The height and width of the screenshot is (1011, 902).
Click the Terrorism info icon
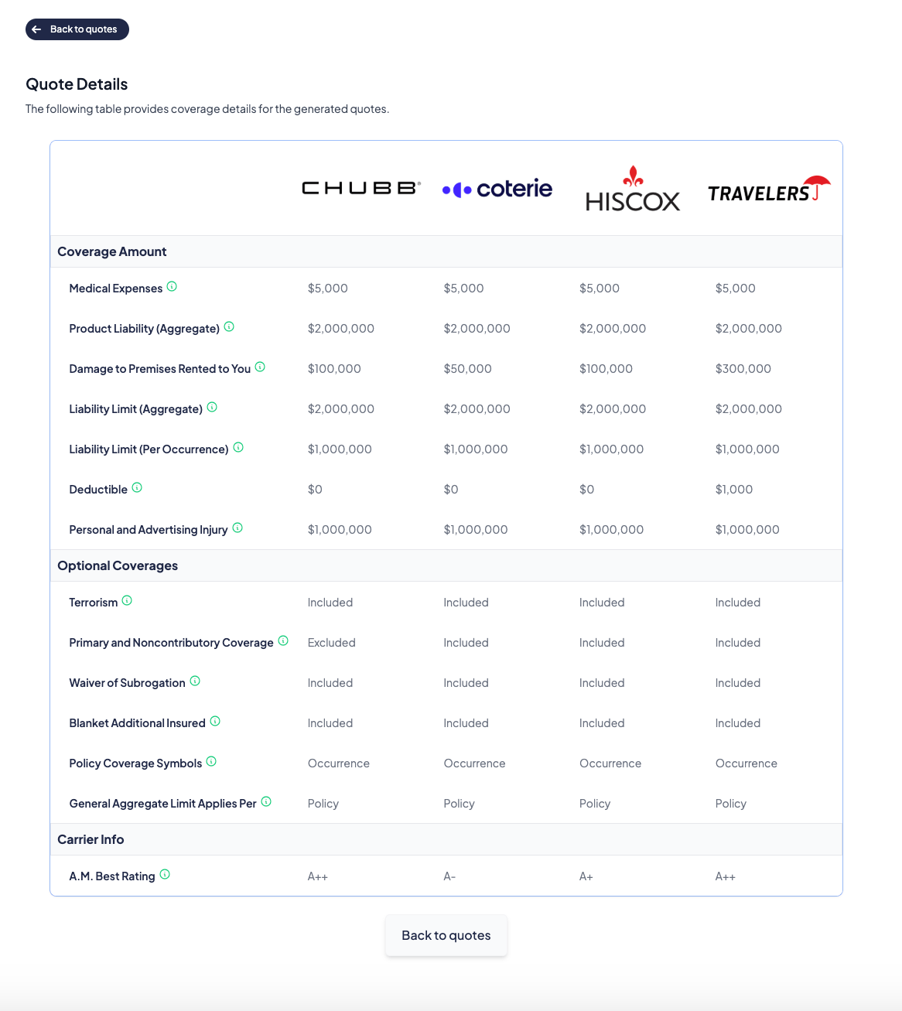coord(127,601)
